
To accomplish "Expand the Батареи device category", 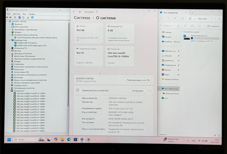I will 10,32.
